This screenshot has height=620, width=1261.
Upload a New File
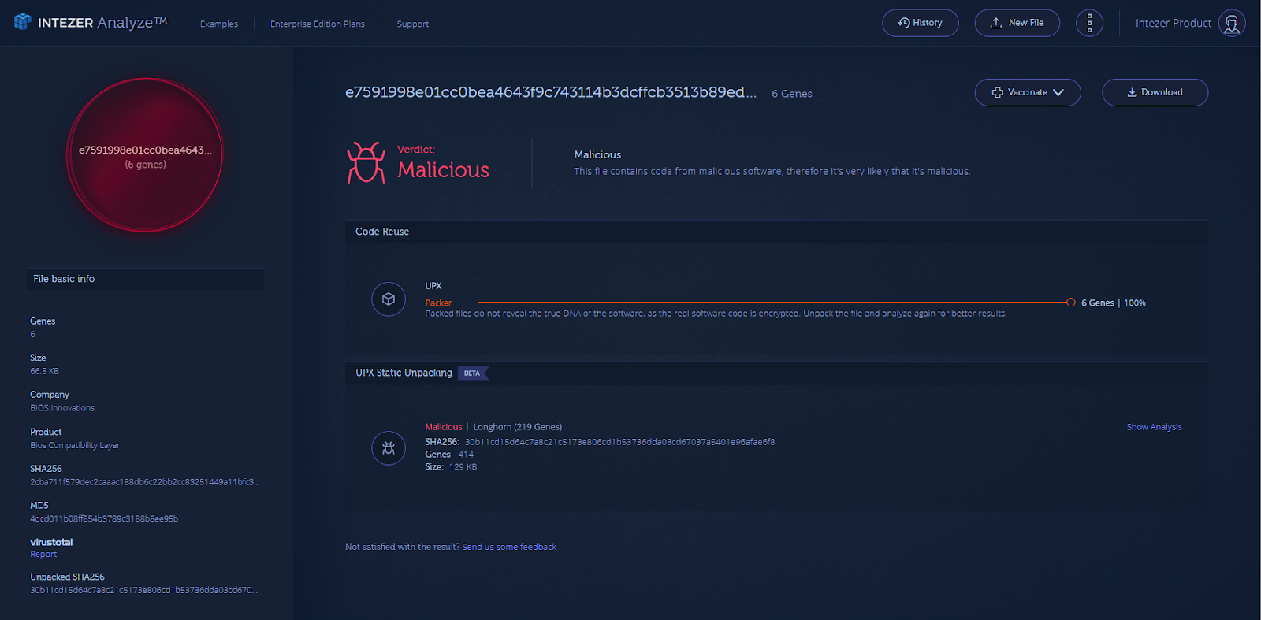[1017, 23]
